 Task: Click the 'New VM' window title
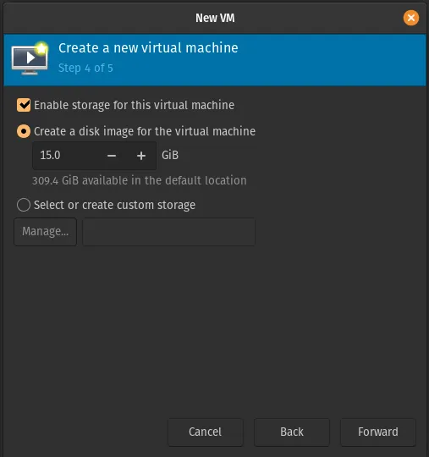pos(215,18)
